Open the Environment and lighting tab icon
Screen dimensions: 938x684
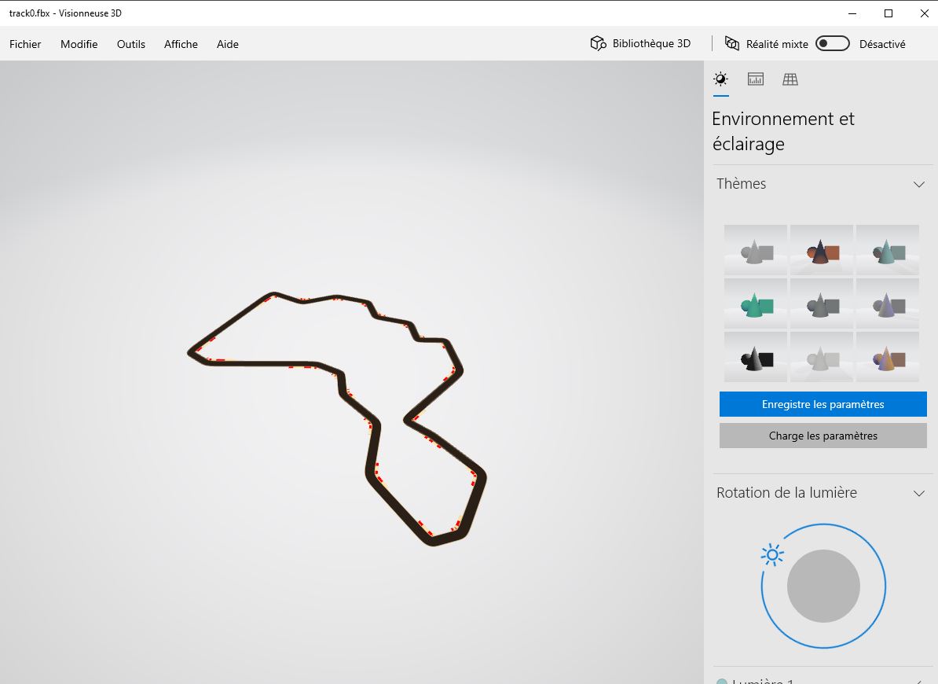(x=721, y=79)
